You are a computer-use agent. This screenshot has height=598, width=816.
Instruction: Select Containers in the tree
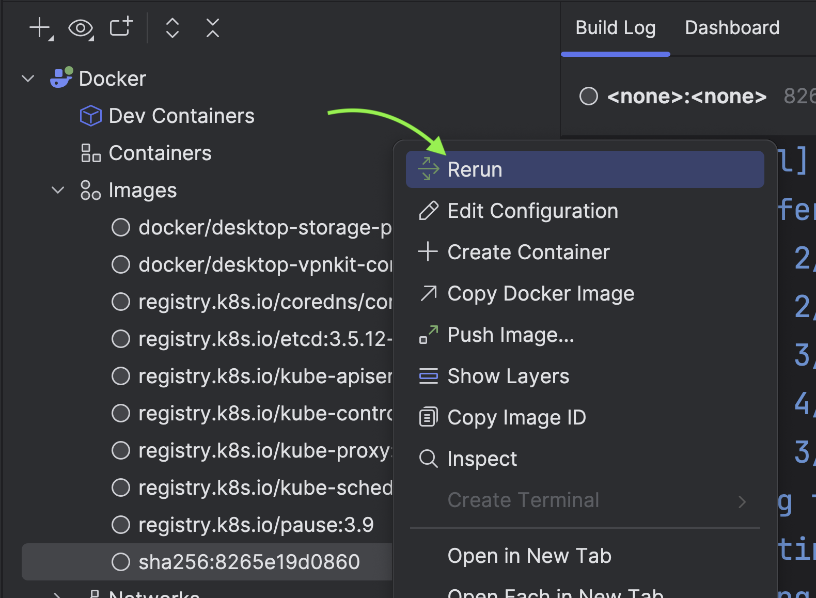(160, 153)
